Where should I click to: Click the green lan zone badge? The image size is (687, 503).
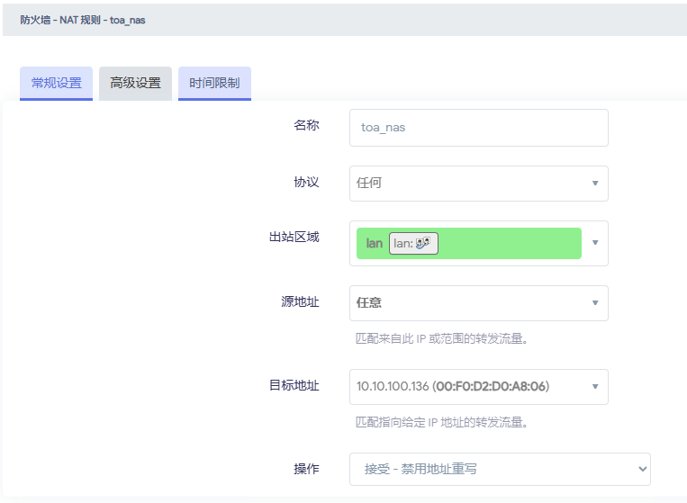[374, 243]
